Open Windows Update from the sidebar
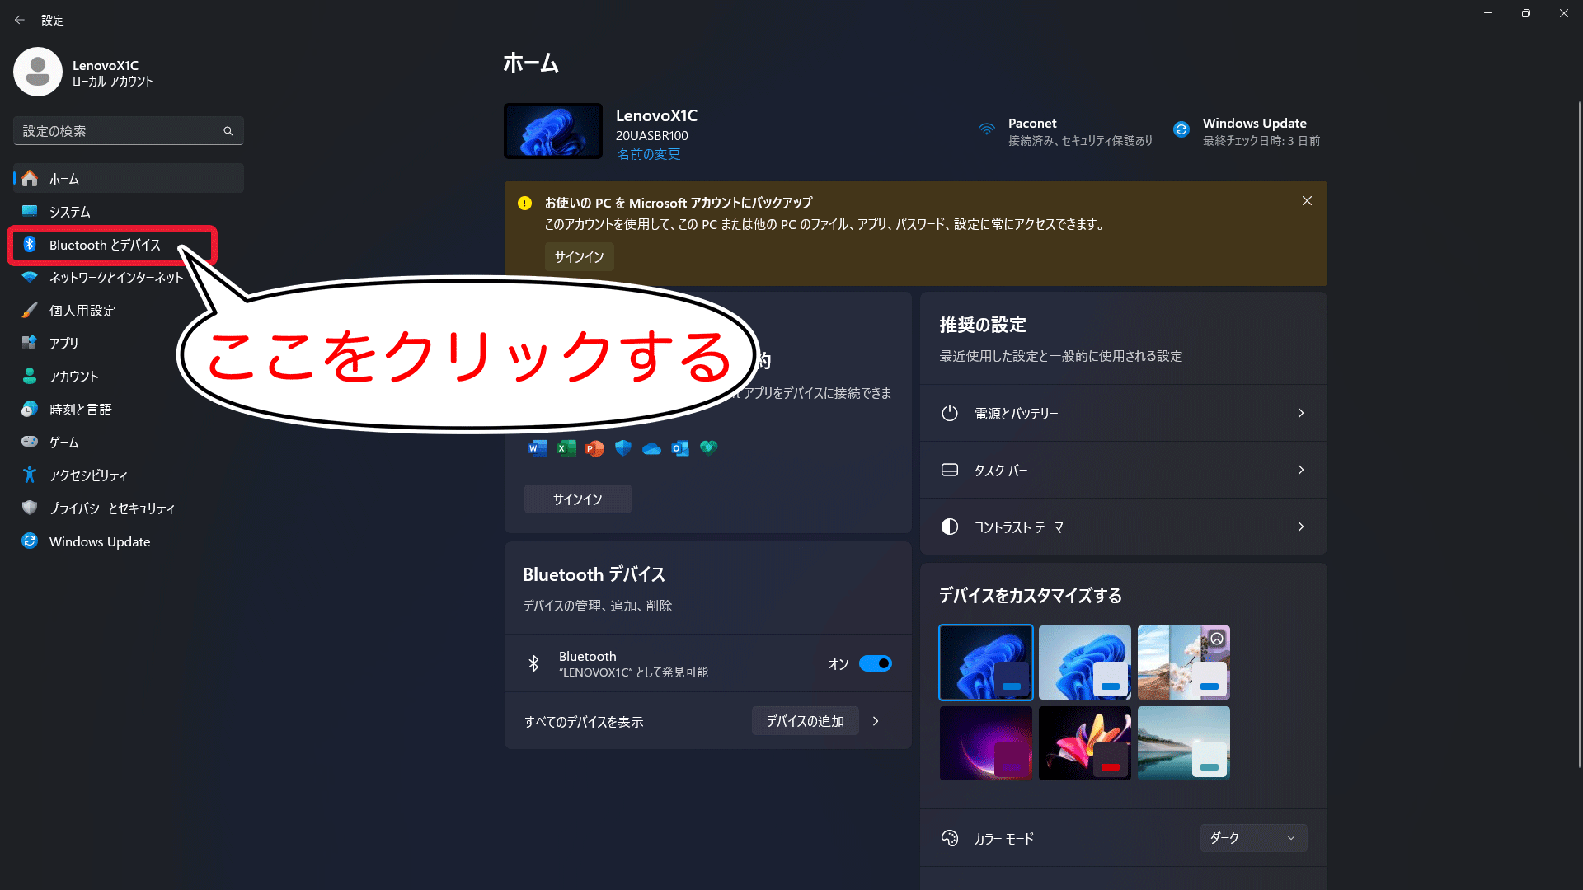The image size is (1583, 890). coord(99,541)
